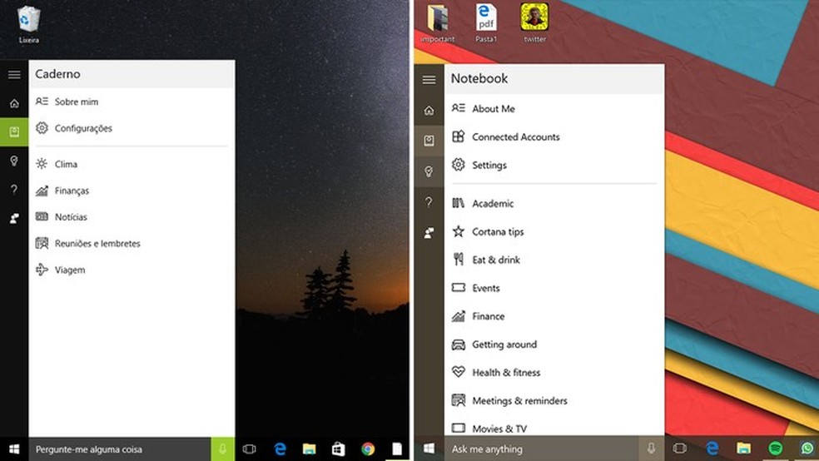The width and height of the screenshot is (819, 461).
Task: Select green Notebook icon in Caderno sidebar
Action: (x=14, y=131)
